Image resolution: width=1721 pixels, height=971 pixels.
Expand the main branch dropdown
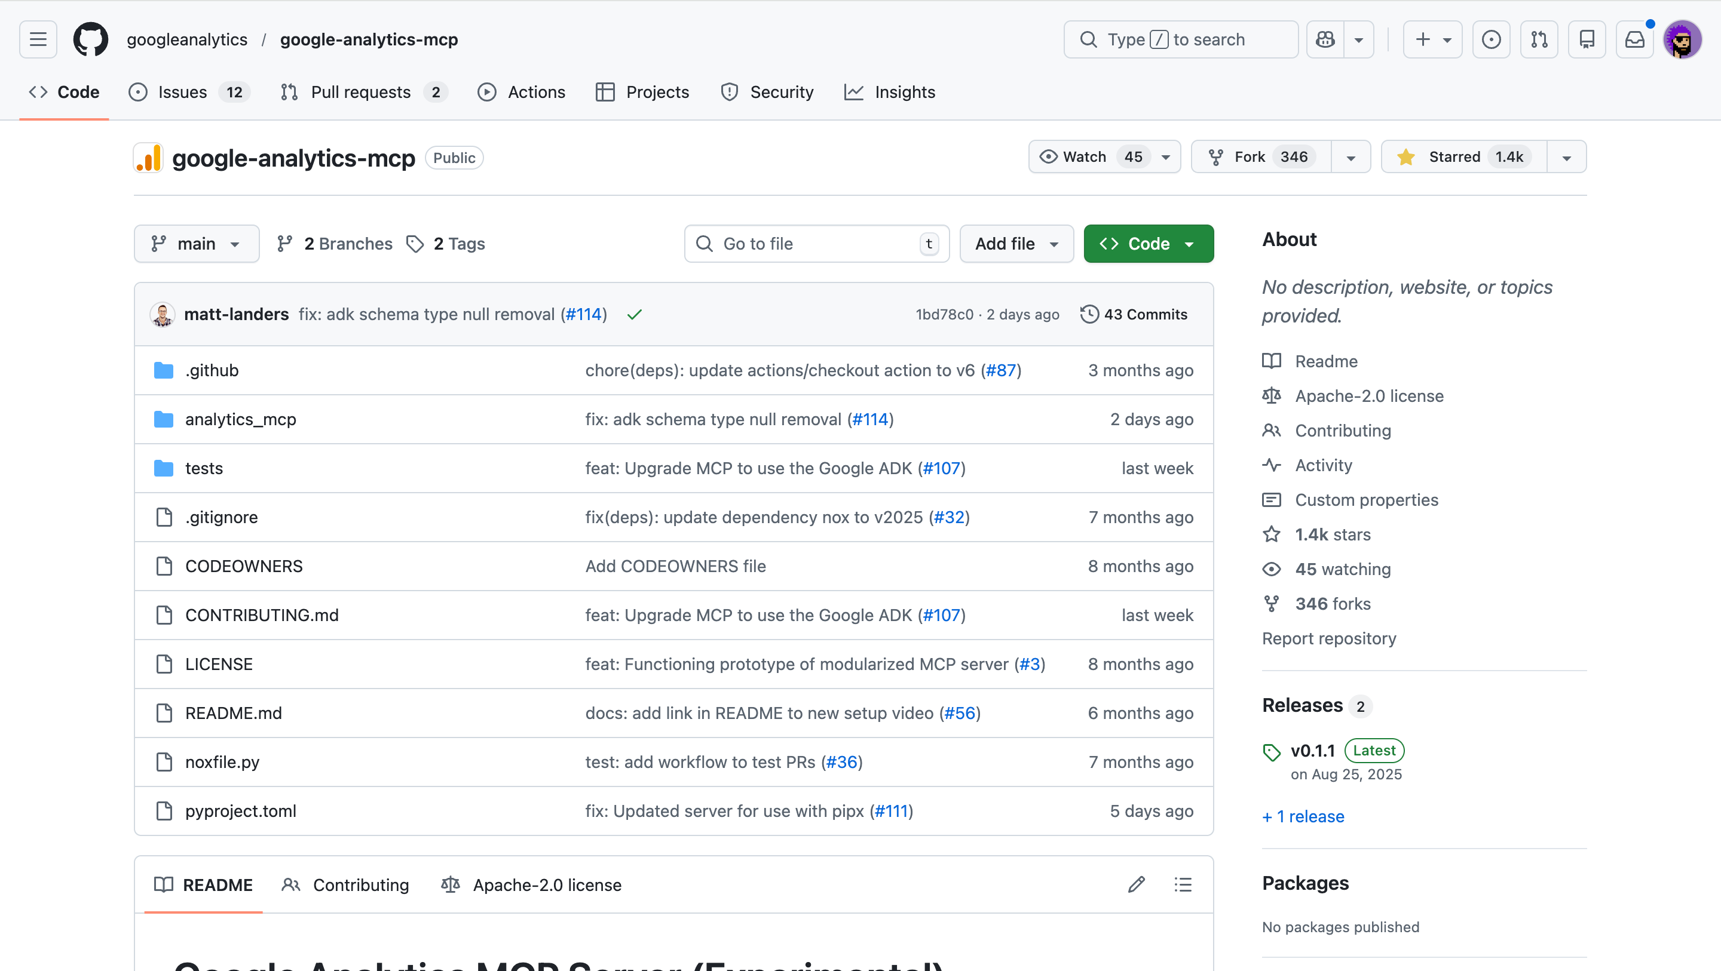[196, 244]
